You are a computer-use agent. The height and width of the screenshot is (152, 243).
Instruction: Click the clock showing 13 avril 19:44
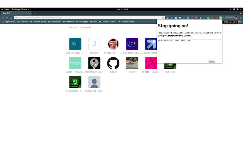click(121, 9)
